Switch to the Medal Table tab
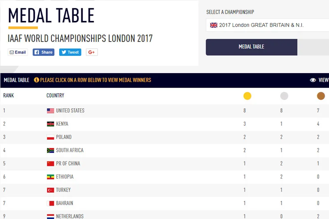Image resolution: width=329 pixels, height=219 pixels. [251, 47]
